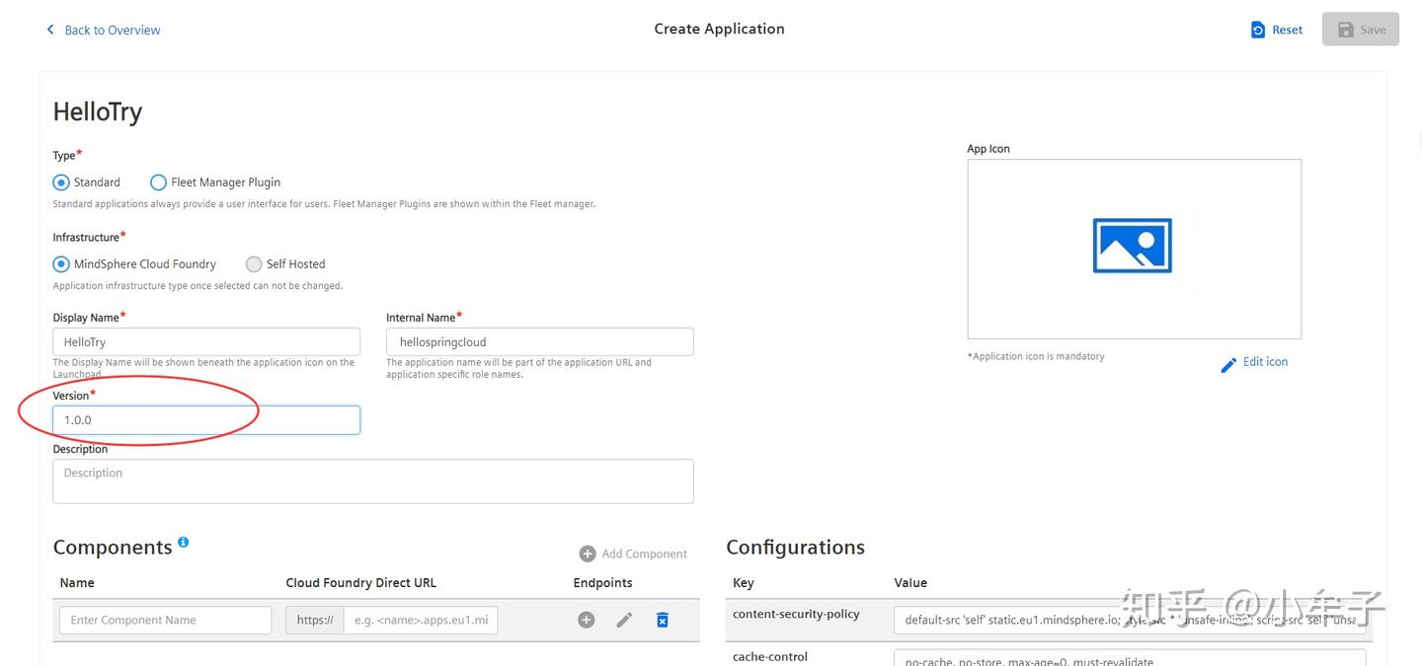Click the Components info icon

point(183,543)
